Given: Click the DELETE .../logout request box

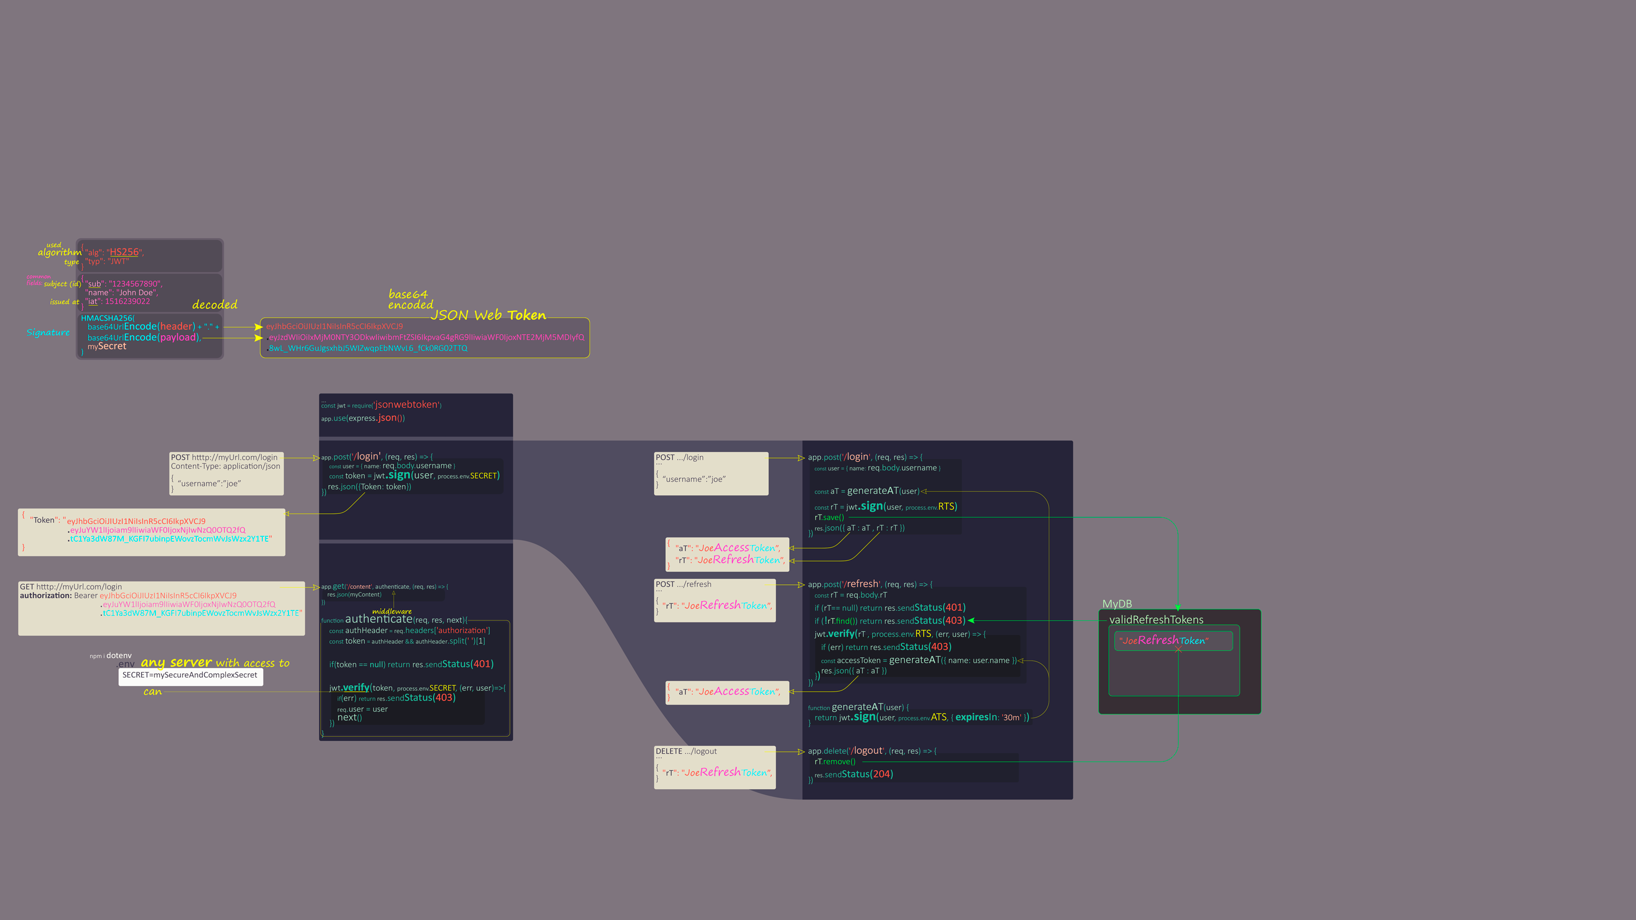Looking at the screenshot, I should pyautogui.click(x=714, y=767).
